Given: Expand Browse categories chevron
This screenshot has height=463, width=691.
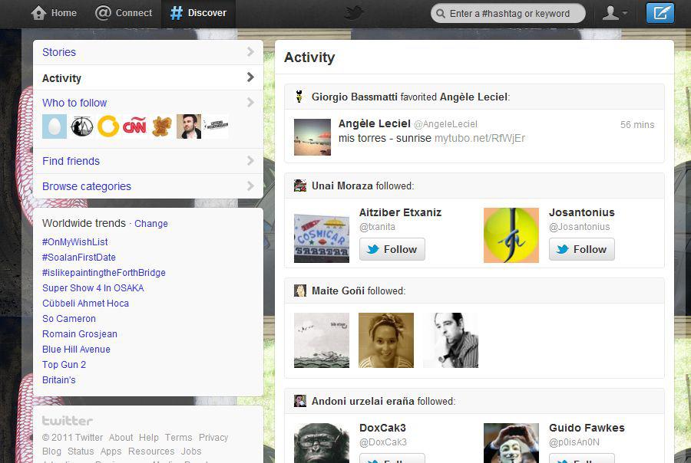Looking at the screenshot, I should tap(250, 186).
